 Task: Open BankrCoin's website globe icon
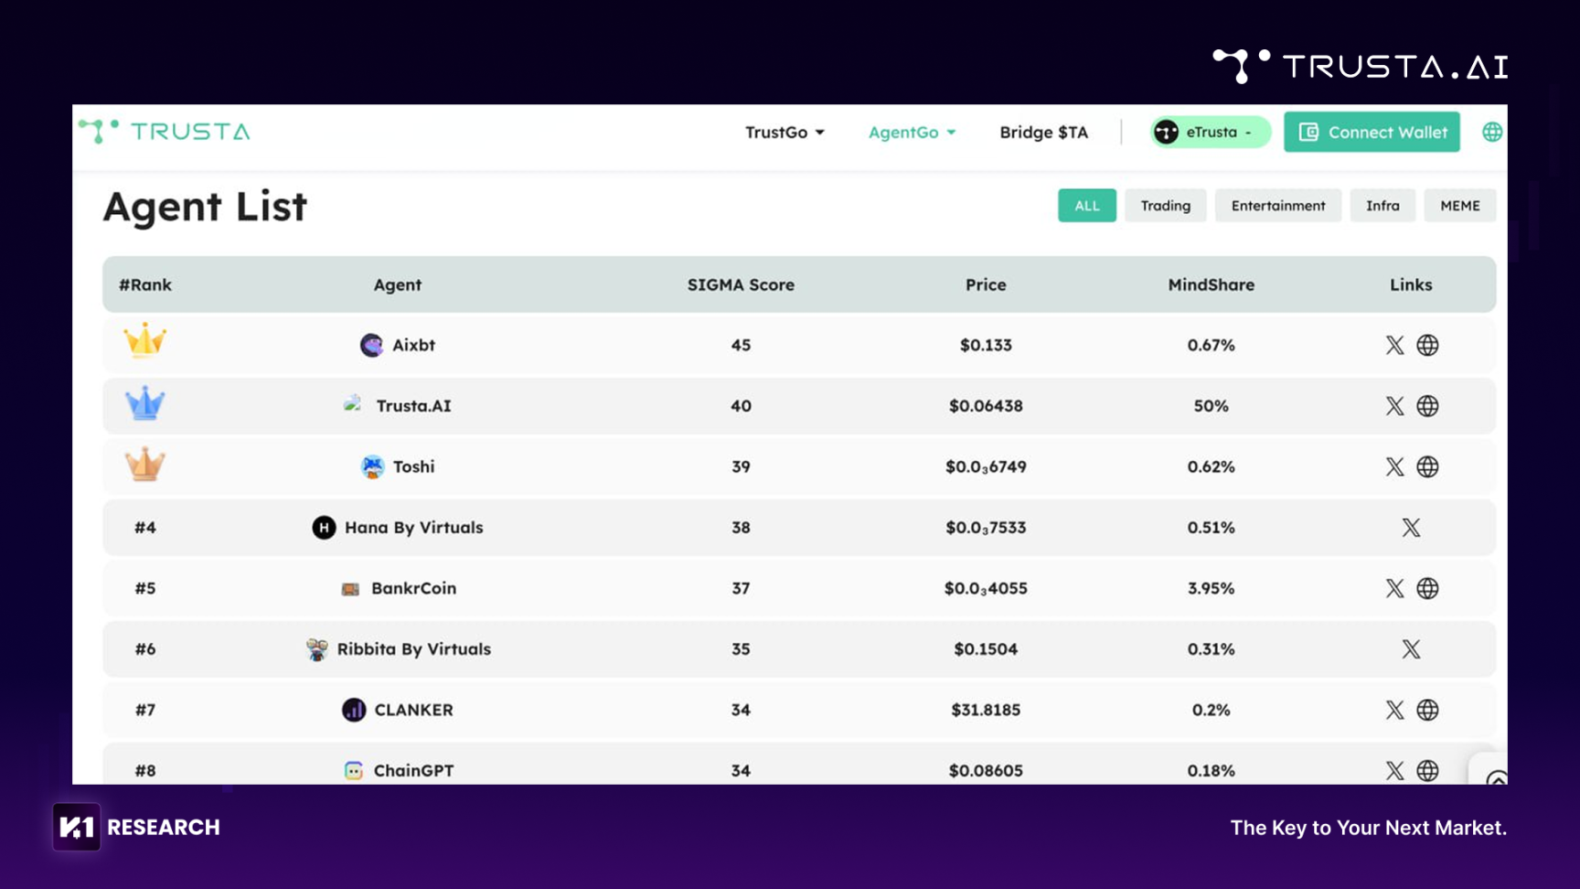[1427, 588]
